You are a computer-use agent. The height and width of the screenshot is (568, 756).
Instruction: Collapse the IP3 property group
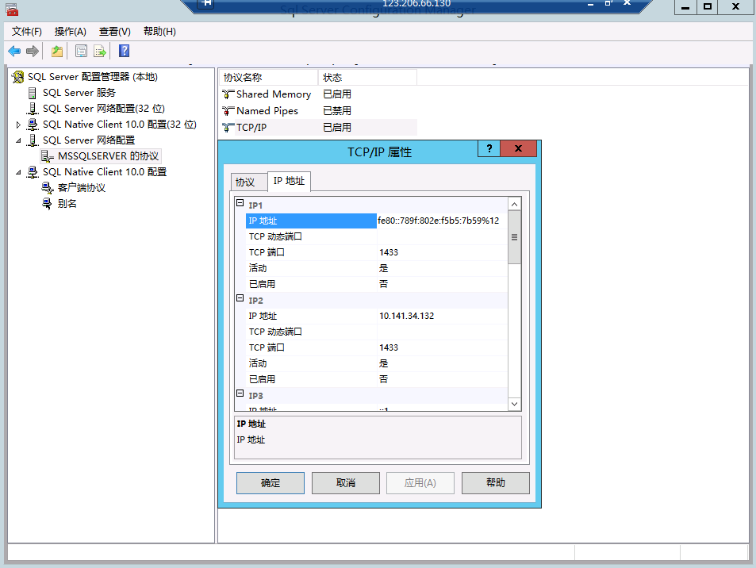click(240, 393)
